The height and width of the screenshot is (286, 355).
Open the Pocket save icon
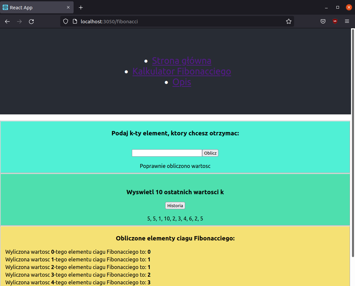coord(323,22)
